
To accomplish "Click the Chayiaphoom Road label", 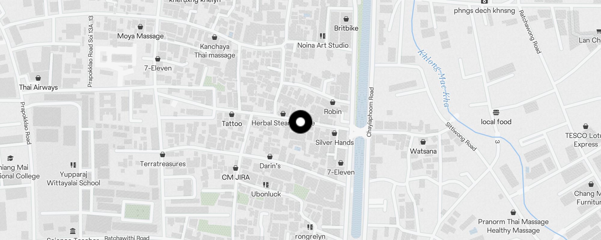I will [x=371, y=112].
